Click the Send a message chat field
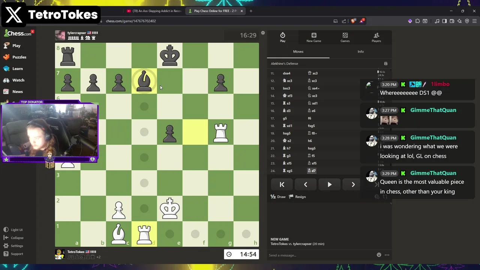480x270 pixels. (321, 255)
